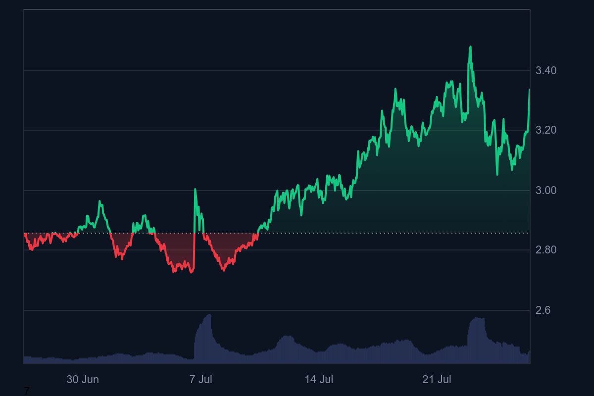The height and width of the screenshot is (396, 594).
Task: Click the 2.6 price axis label
Action: click(x=544, y=310)
